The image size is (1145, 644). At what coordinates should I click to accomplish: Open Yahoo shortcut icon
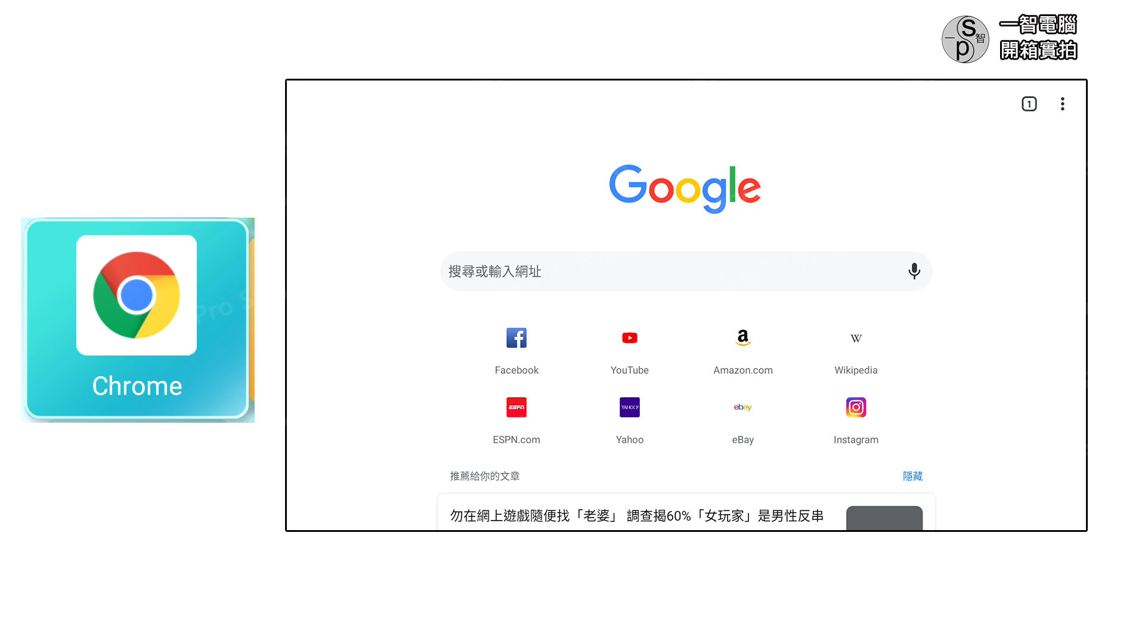click(629, 407)
